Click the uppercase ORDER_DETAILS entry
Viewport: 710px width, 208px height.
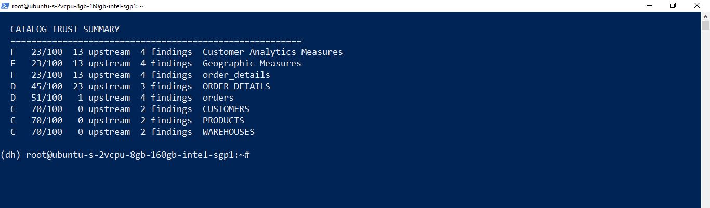click(x=236, y=86)
